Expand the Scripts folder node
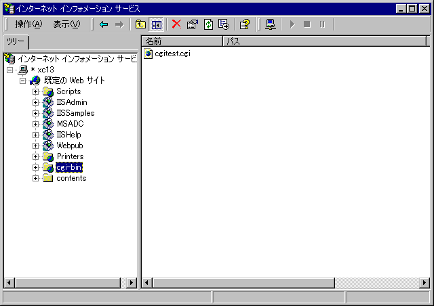The width and height of the screenshot is (434, 306). [35, 91]
